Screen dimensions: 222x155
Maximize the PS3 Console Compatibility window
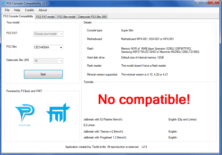(x=204, y=2)
